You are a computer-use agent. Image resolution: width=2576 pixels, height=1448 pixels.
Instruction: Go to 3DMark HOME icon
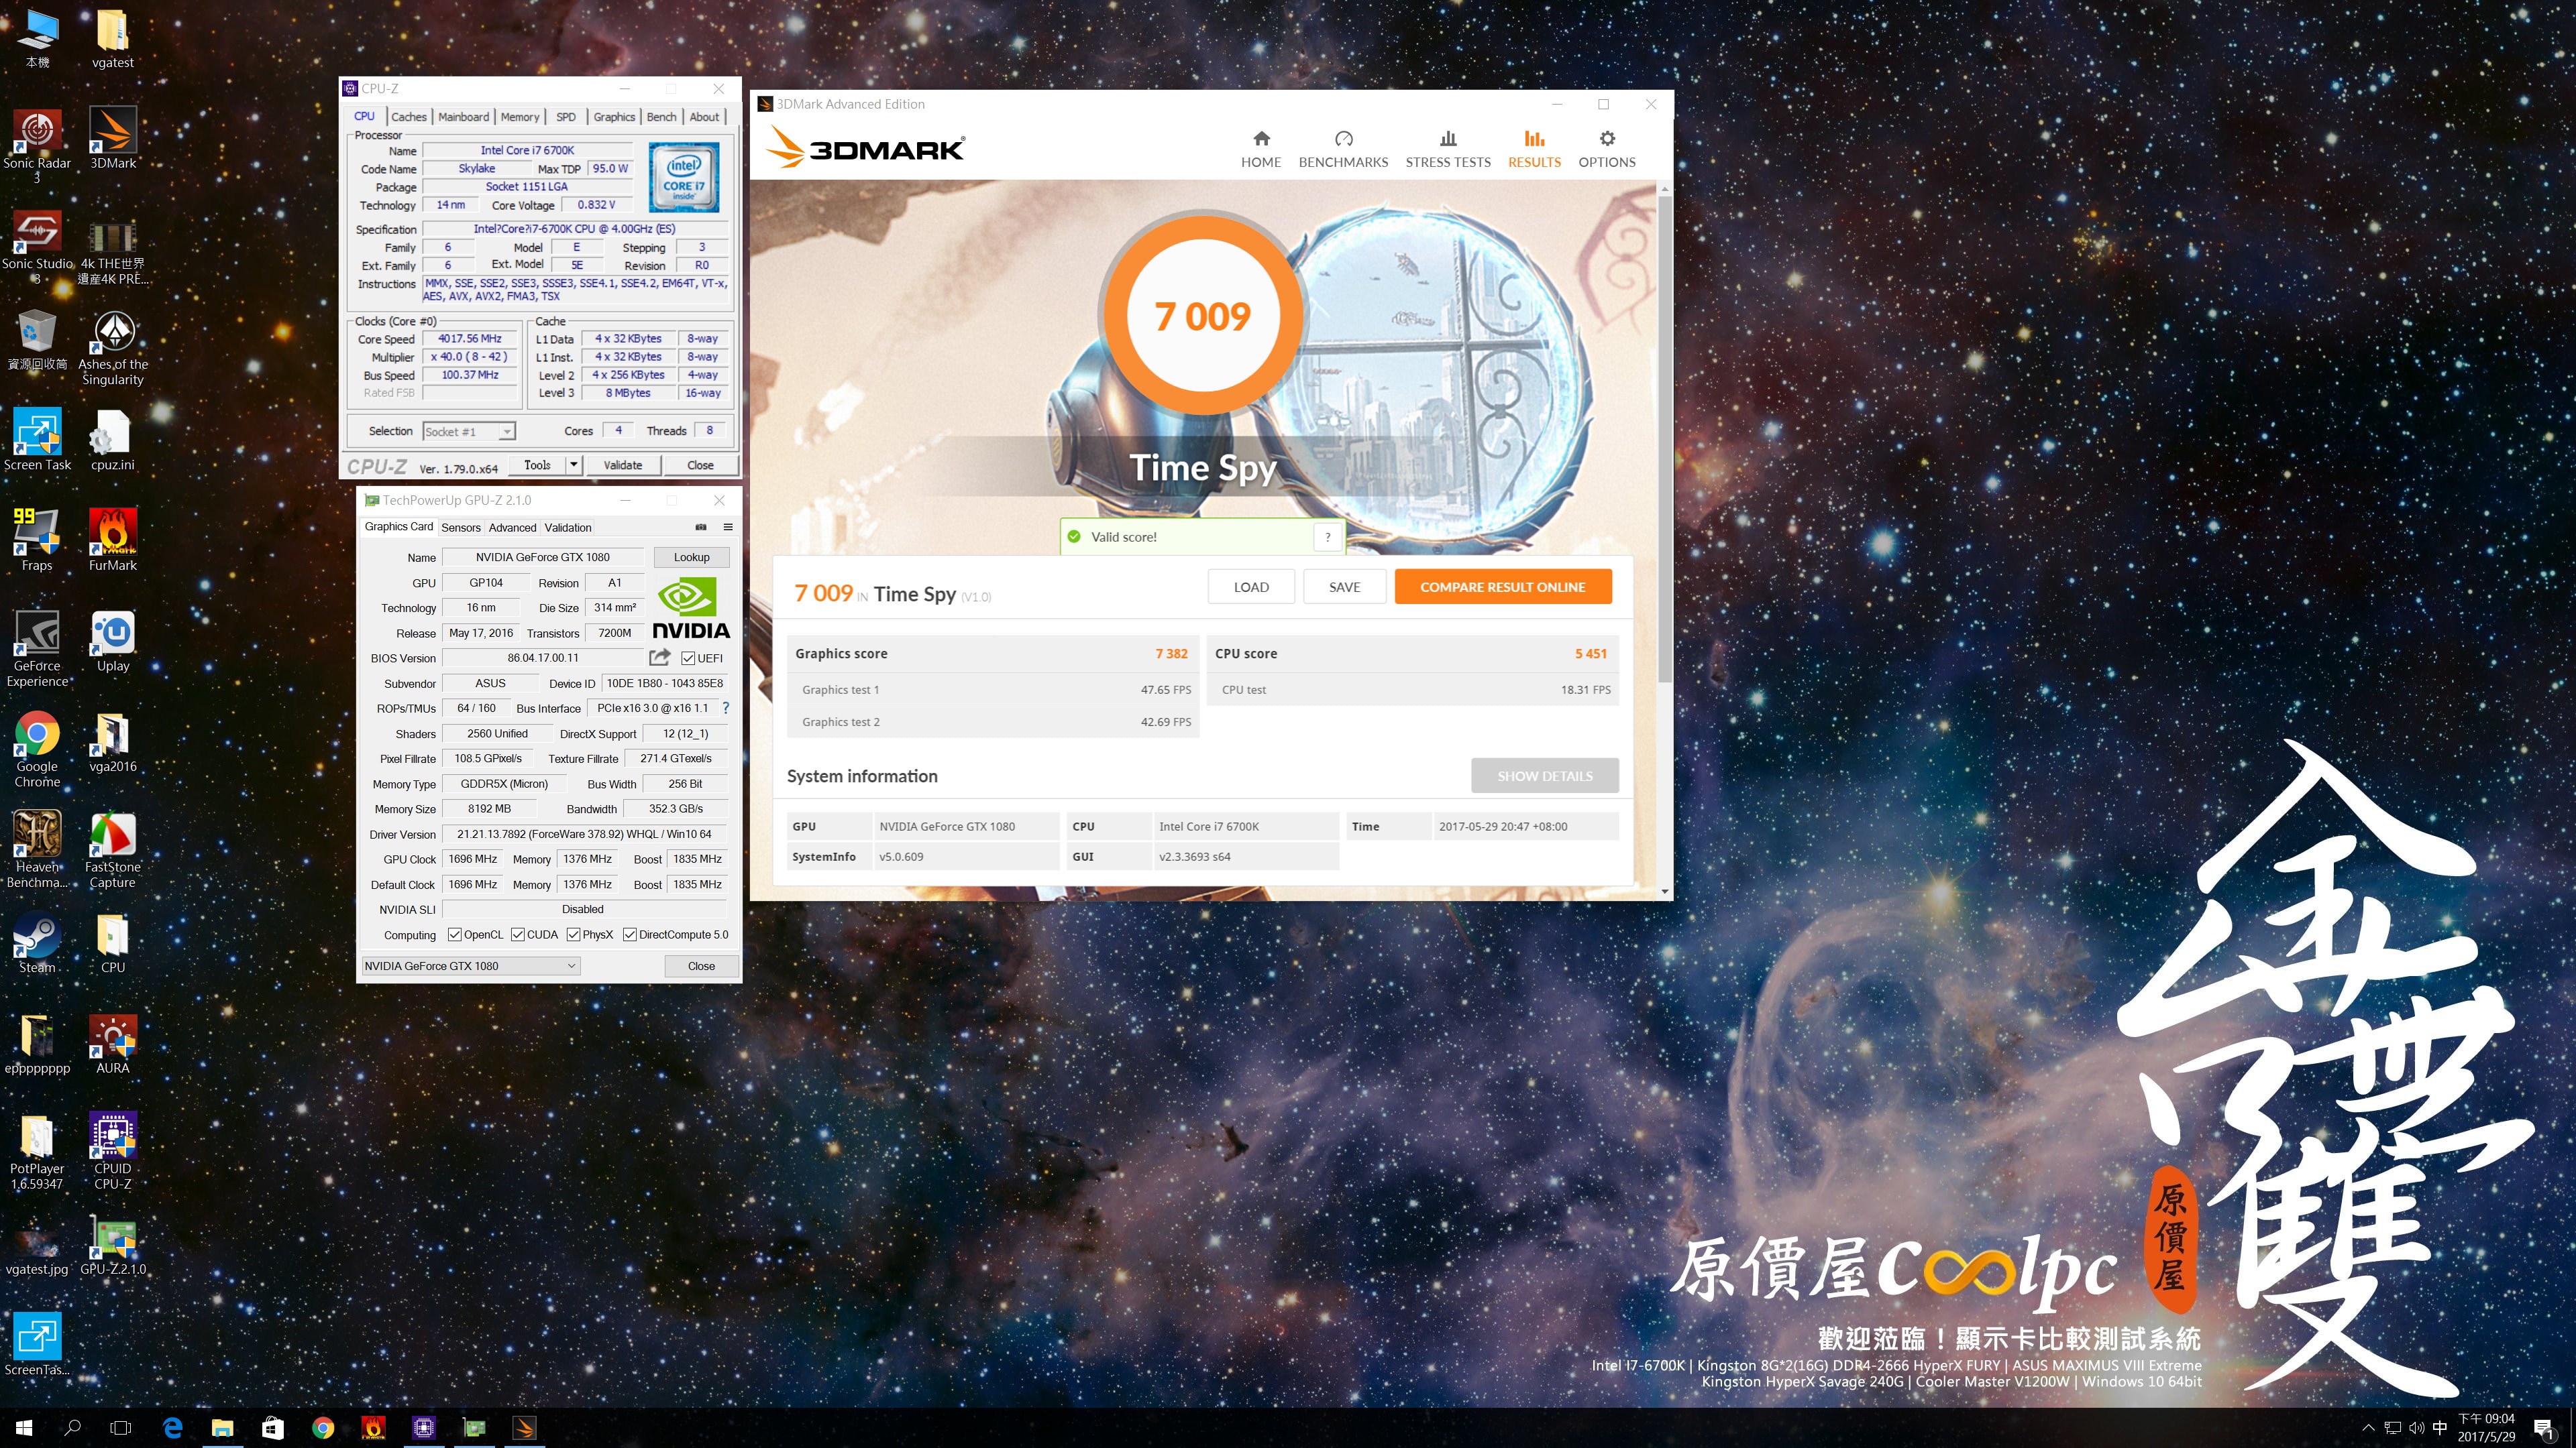pos(1261,139)
